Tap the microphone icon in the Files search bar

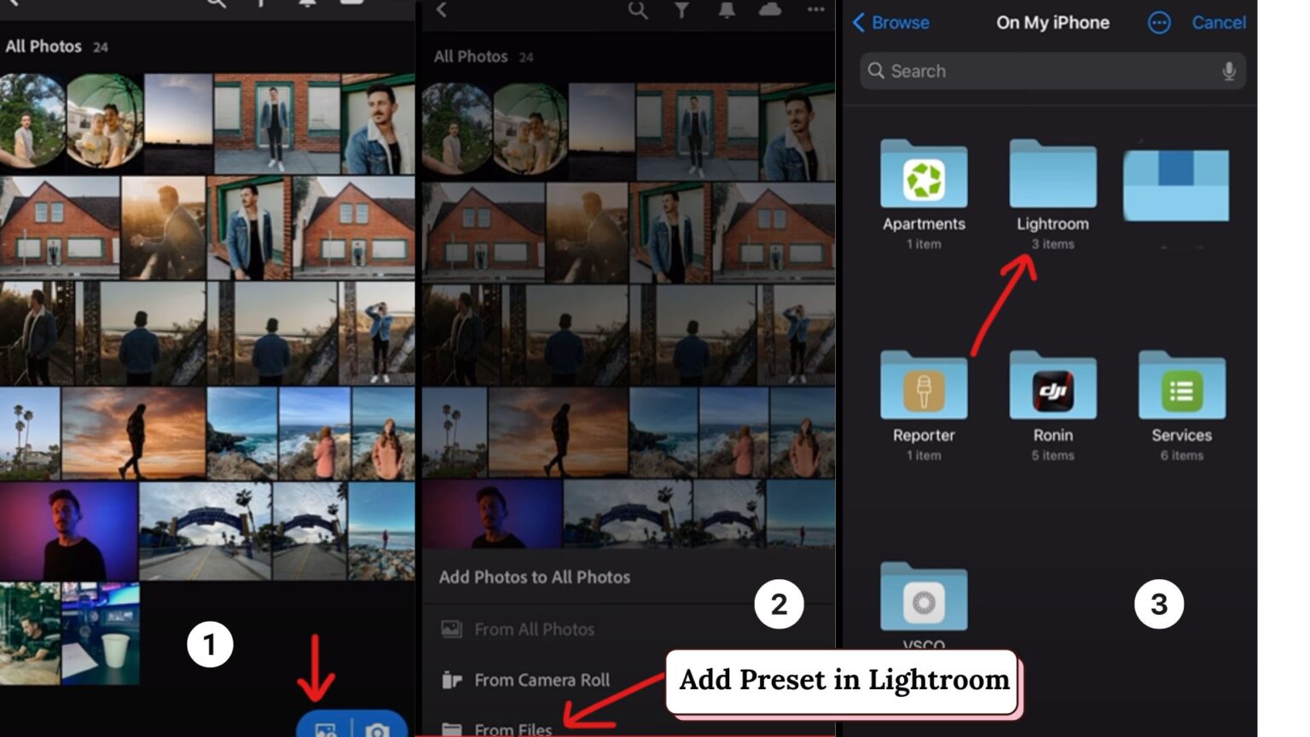coord(1230,71)
